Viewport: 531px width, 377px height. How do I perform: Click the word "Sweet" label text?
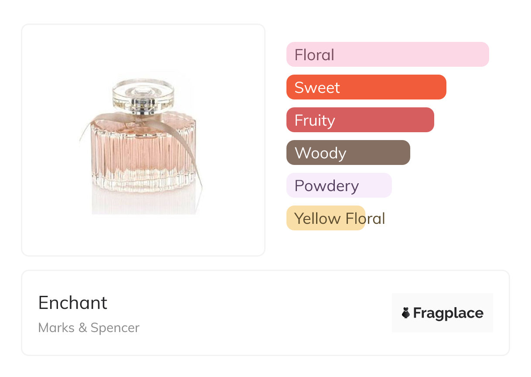pyautogui.click(x=317, y=88)
